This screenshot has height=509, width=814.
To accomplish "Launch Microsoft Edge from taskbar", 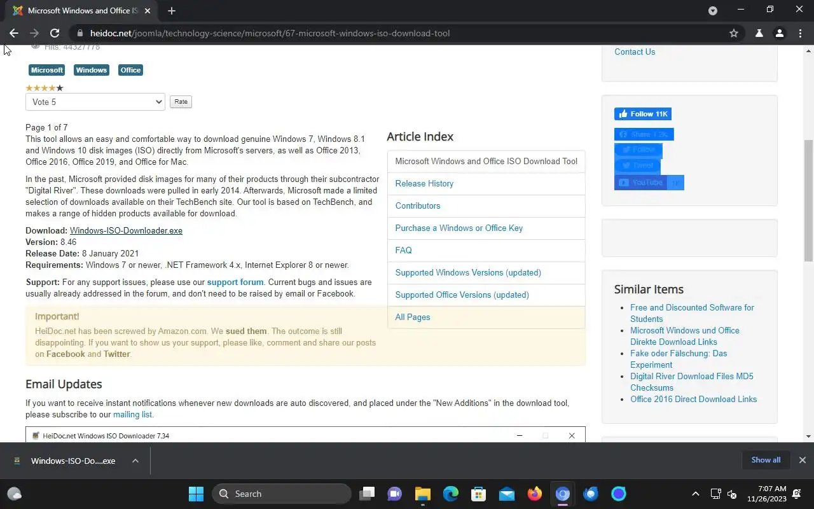I will click(x=451, y=494).
